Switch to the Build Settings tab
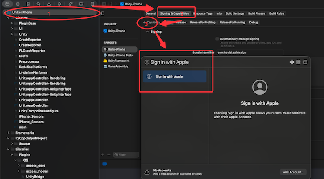 [x=235, y=13]
